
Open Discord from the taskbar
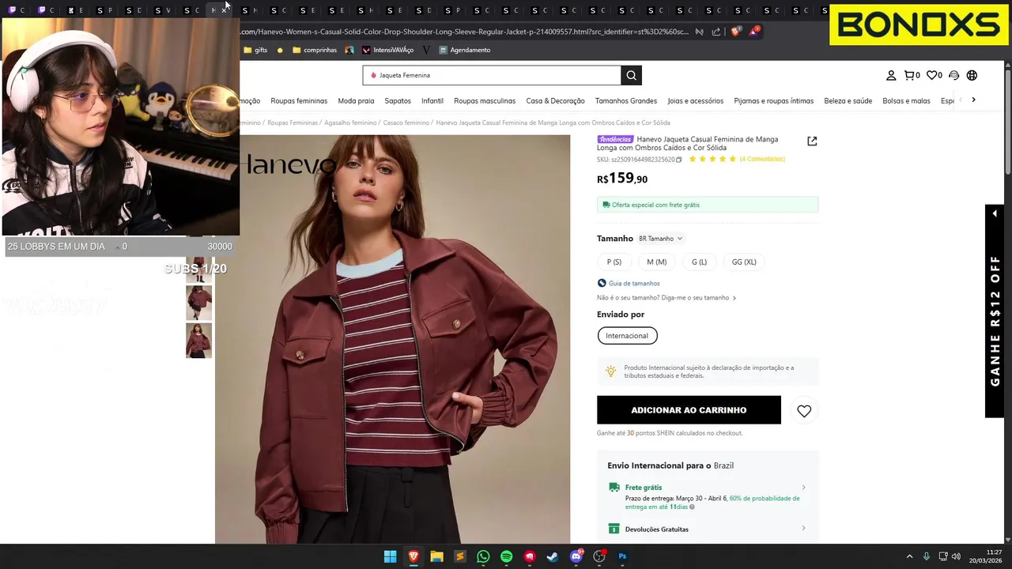coord(576,556)
